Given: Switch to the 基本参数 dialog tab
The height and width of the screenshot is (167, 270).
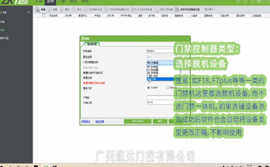Looking at the screenshot, I should point(92,44).
